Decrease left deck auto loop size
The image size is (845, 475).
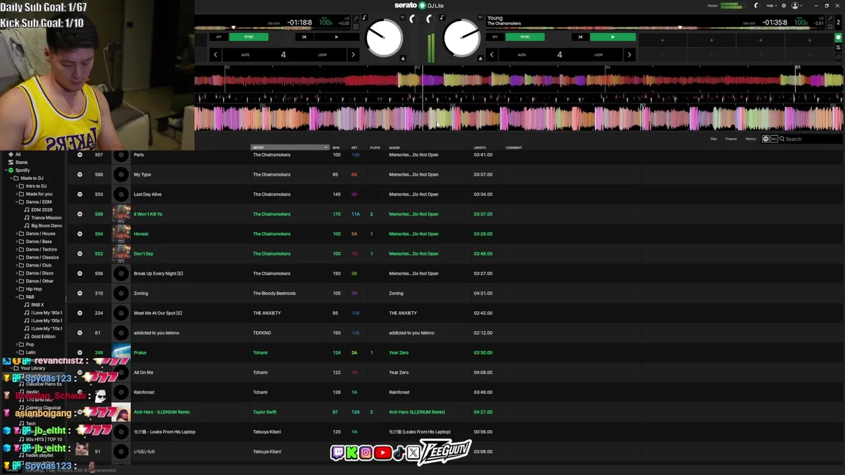pyautogui.click(x=215, y=55)
